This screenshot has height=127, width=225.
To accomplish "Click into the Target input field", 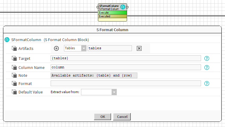I will coord(126,58).
